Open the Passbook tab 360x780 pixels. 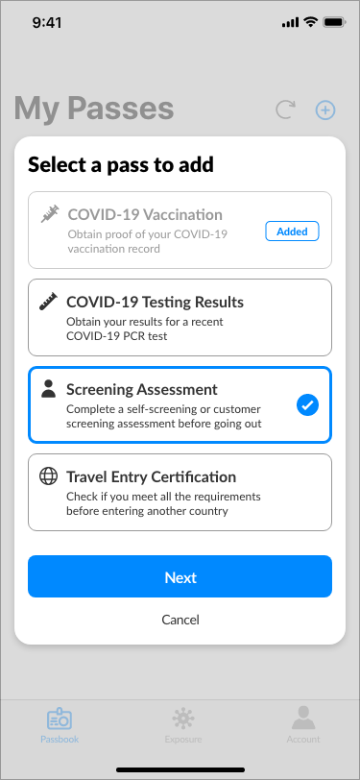tap(60, 725)
